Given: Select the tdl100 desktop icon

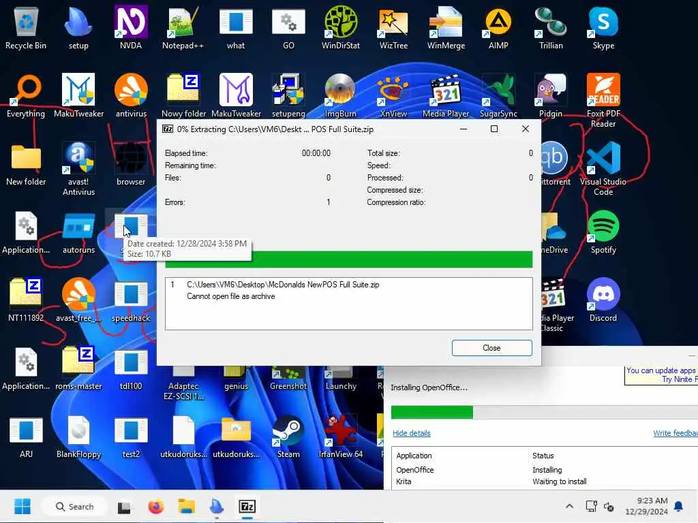Looking at the screenshot, I should pyautogui.click(x=131, y=368).
